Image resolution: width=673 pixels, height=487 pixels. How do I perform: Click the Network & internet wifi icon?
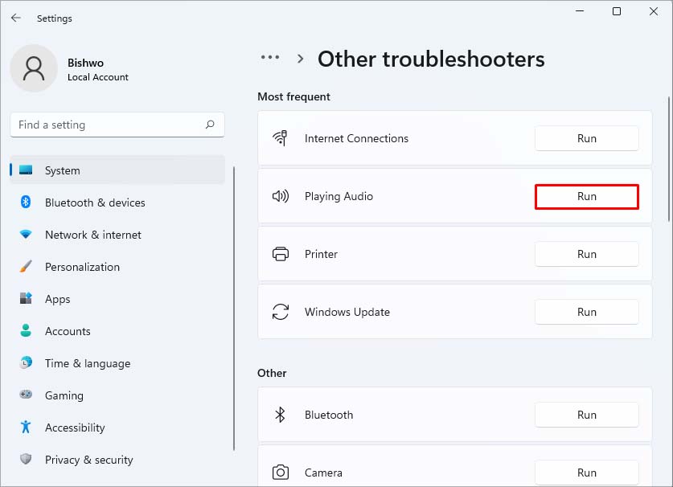26,235
